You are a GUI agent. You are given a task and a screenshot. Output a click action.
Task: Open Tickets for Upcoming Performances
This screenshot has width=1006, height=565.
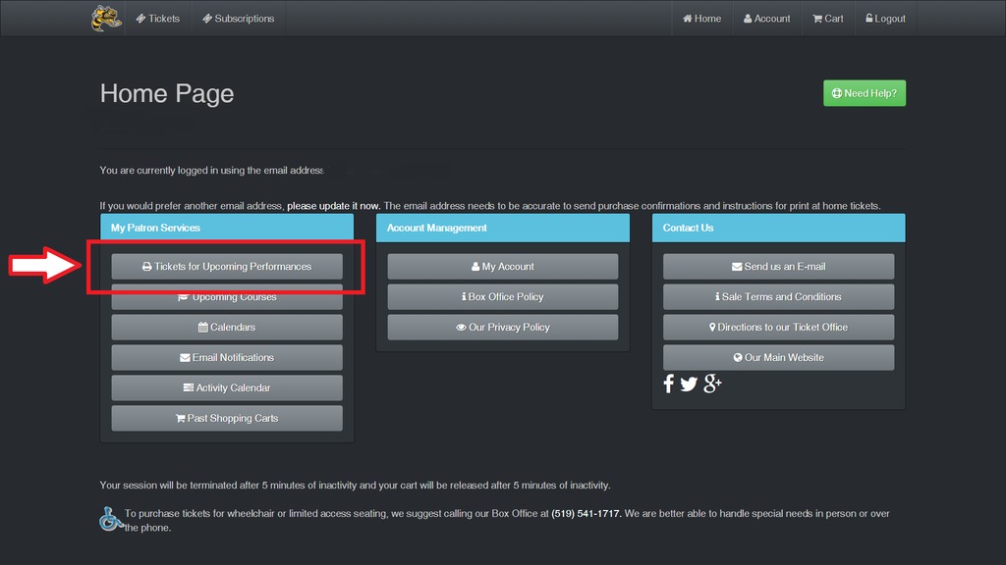point(227,267)
